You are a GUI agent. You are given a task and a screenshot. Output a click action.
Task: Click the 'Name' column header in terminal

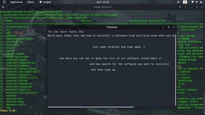point(9,21)
